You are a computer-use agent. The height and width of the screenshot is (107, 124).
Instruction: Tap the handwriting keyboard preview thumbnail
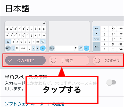click(x=69, y=36)
